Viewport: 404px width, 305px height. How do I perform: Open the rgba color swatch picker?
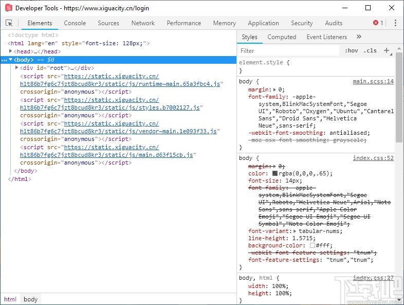point(275,174)
